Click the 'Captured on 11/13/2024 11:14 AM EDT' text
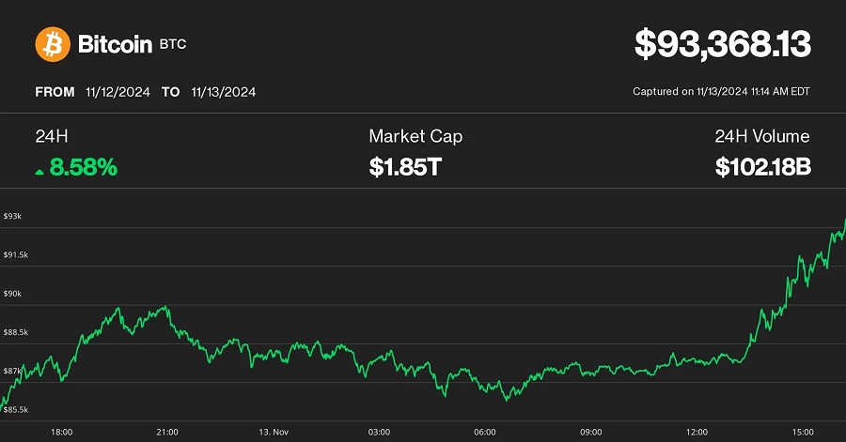Screen dimensions: 846x442 pyautogui.click(x=721, y=92)
